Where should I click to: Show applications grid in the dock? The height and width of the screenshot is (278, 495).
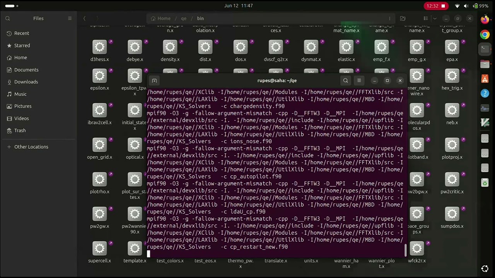[x=485, y=269]
